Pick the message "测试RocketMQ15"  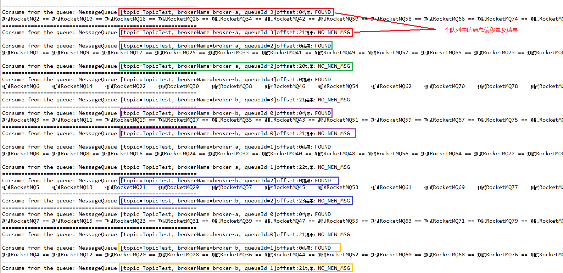(x=72, y=221)
